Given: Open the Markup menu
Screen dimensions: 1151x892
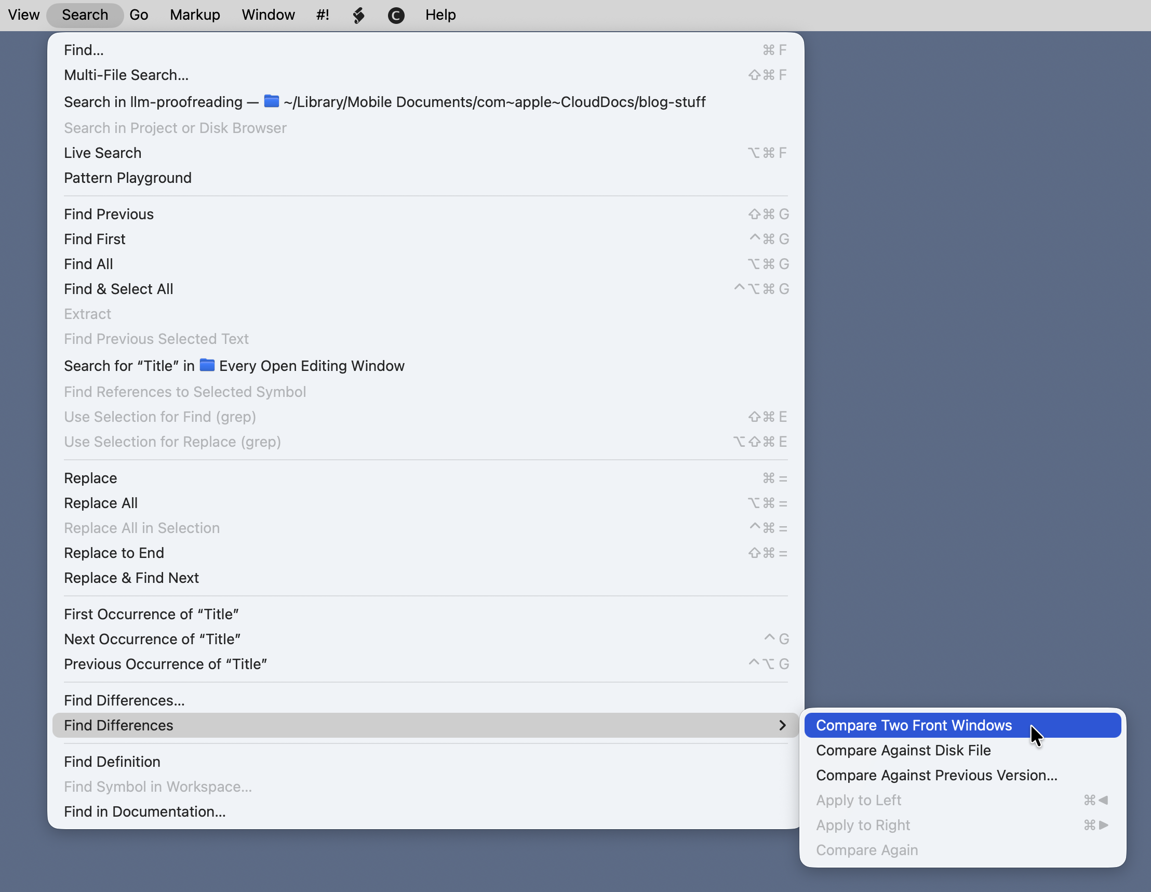Looking at the screenshot, I should (x=194, y=15).
